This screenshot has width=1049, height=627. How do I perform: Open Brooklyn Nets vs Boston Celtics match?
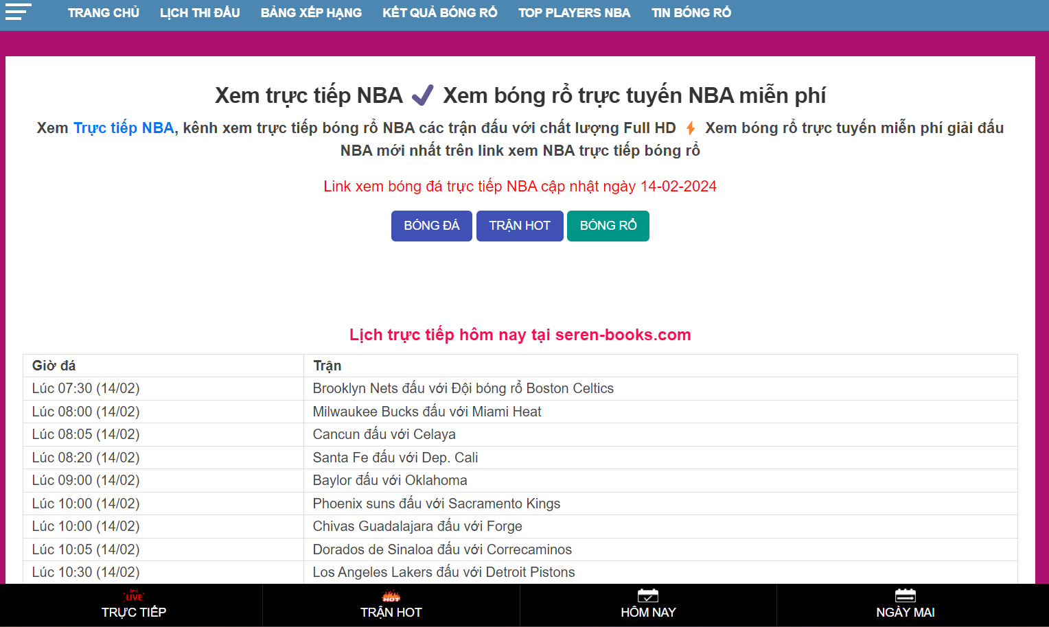pyautogui.click(x=463, y=388)
